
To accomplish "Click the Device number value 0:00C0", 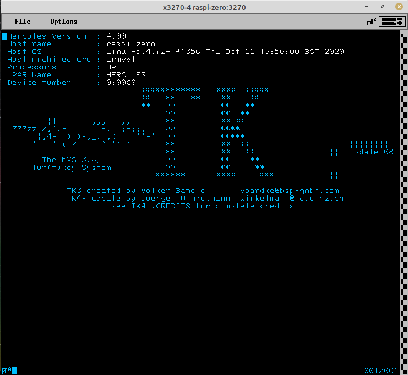I will [x=121, y=83].
